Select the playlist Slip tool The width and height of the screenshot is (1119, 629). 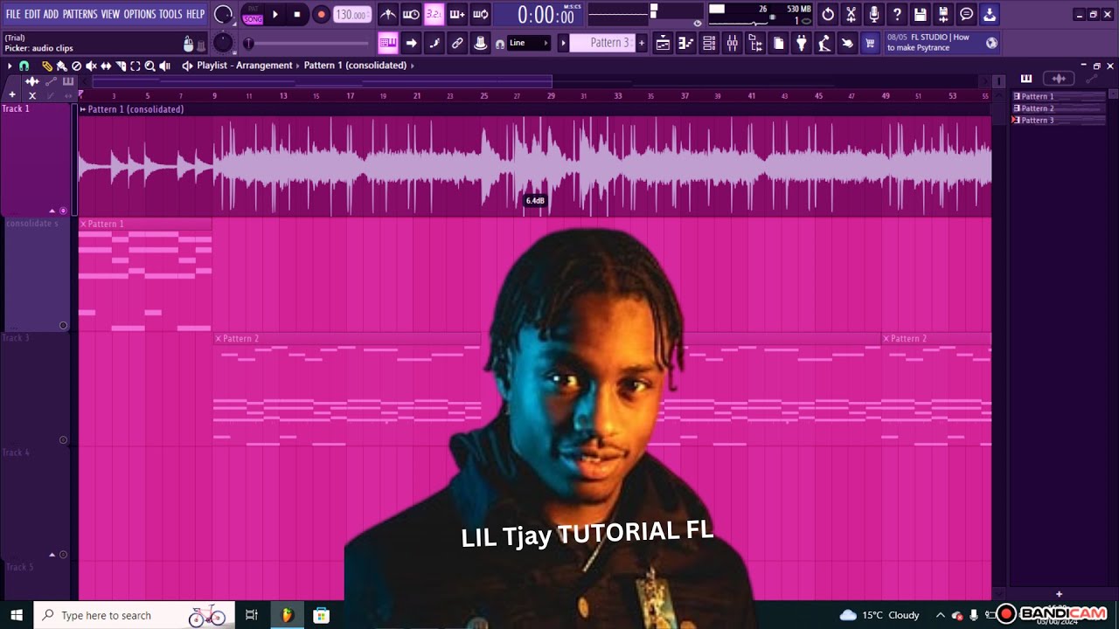tap(106, 66)
